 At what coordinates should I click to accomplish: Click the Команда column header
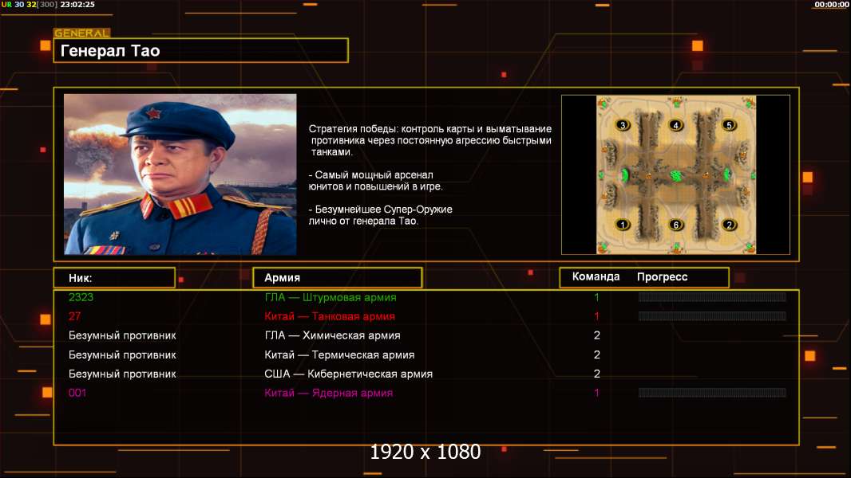coord(596,276)
